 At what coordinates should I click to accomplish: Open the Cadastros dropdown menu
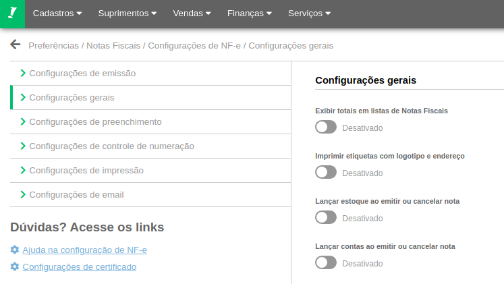tap(57, 13)
